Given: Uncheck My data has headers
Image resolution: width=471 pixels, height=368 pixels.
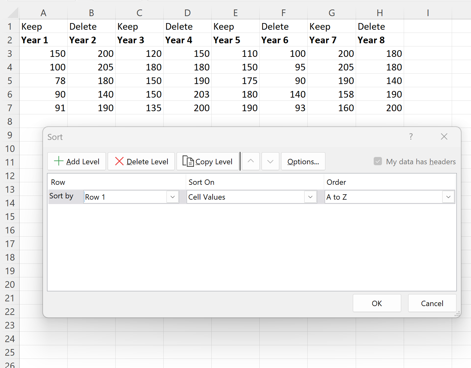Looking at the screenshot, I should [x=378, y=161].
